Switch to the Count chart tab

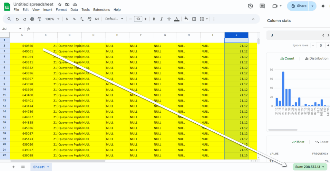tap(287, 59)
